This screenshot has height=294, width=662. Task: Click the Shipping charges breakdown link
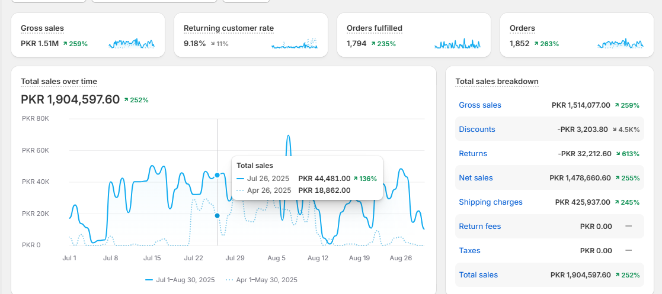(x=490, y=202)
